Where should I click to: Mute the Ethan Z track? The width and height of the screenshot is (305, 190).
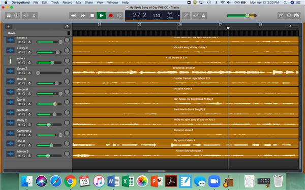(19, 73)
